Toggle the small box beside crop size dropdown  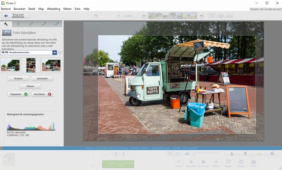pos(60,53)
